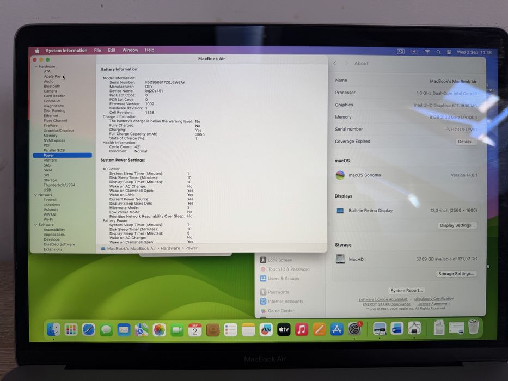Screen dimensions: 508x381
Task: Open the Apple menu
Action: point(37,51)
